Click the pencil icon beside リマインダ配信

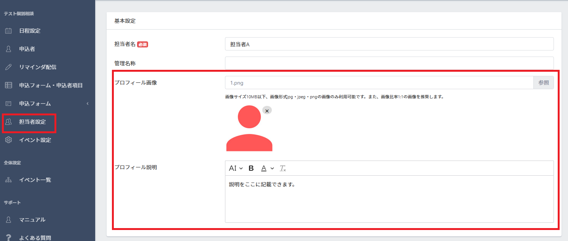(x=8, y=67)
